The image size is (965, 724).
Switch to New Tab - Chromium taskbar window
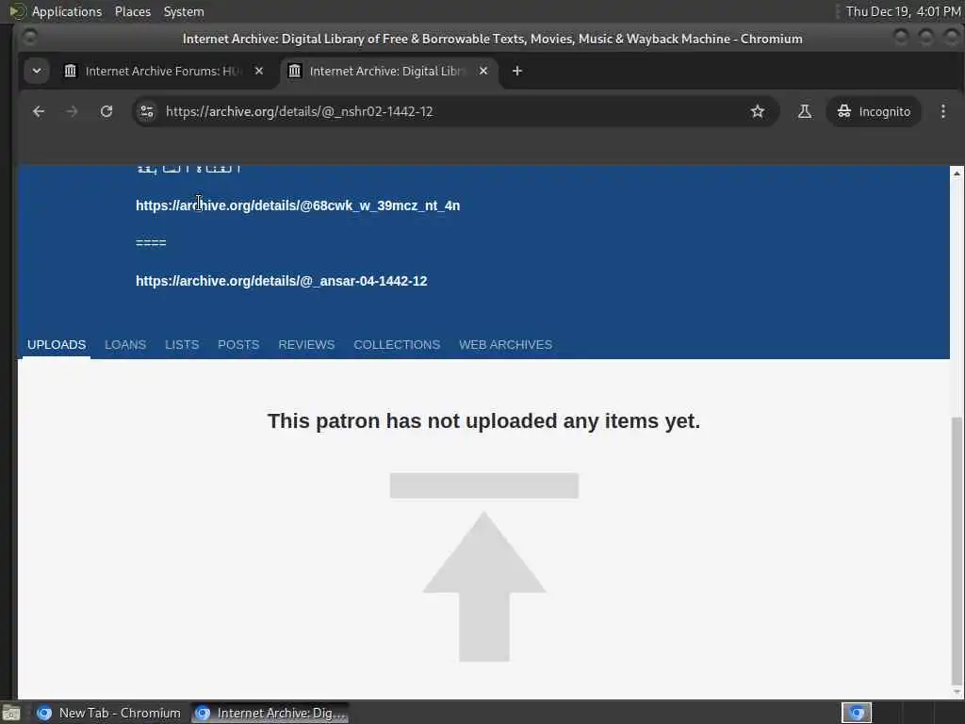point(109,713)
